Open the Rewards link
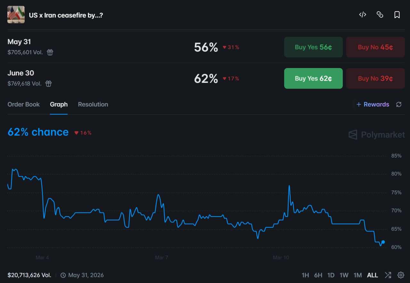 tap(373, 104)
